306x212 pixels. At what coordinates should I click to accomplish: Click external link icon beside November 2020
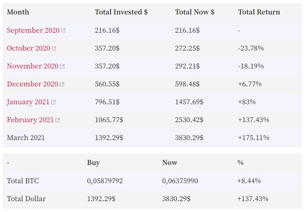coord(62,67)
